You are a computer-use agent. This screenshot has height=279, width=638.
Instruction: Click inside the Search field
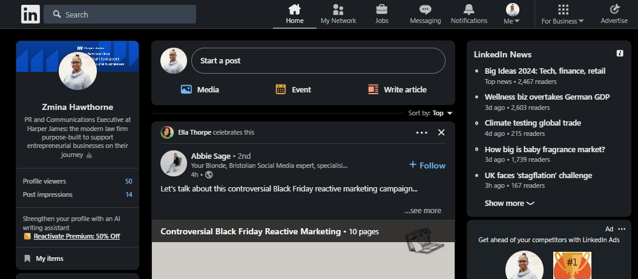click(120, 14)
